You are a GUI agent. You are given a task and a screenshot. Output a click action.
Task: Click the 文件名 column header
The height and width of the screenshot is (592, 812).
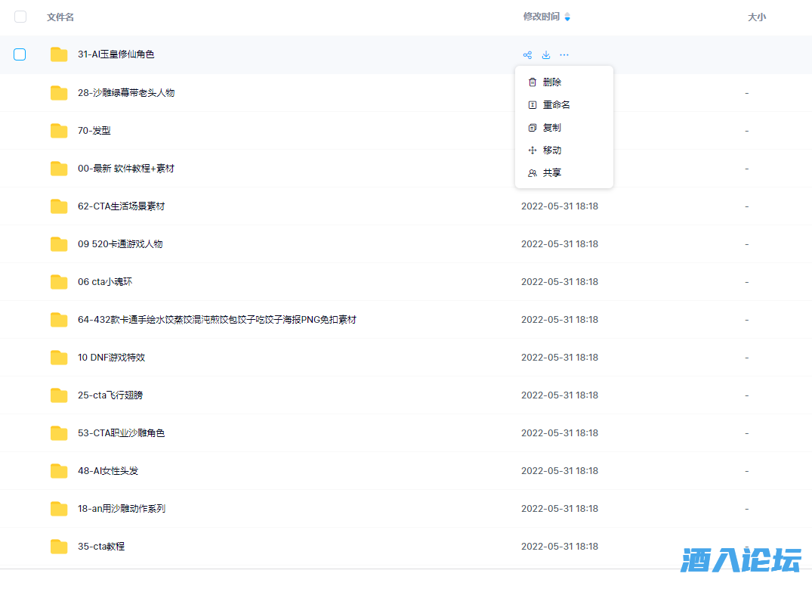click(x=60, y=17)
